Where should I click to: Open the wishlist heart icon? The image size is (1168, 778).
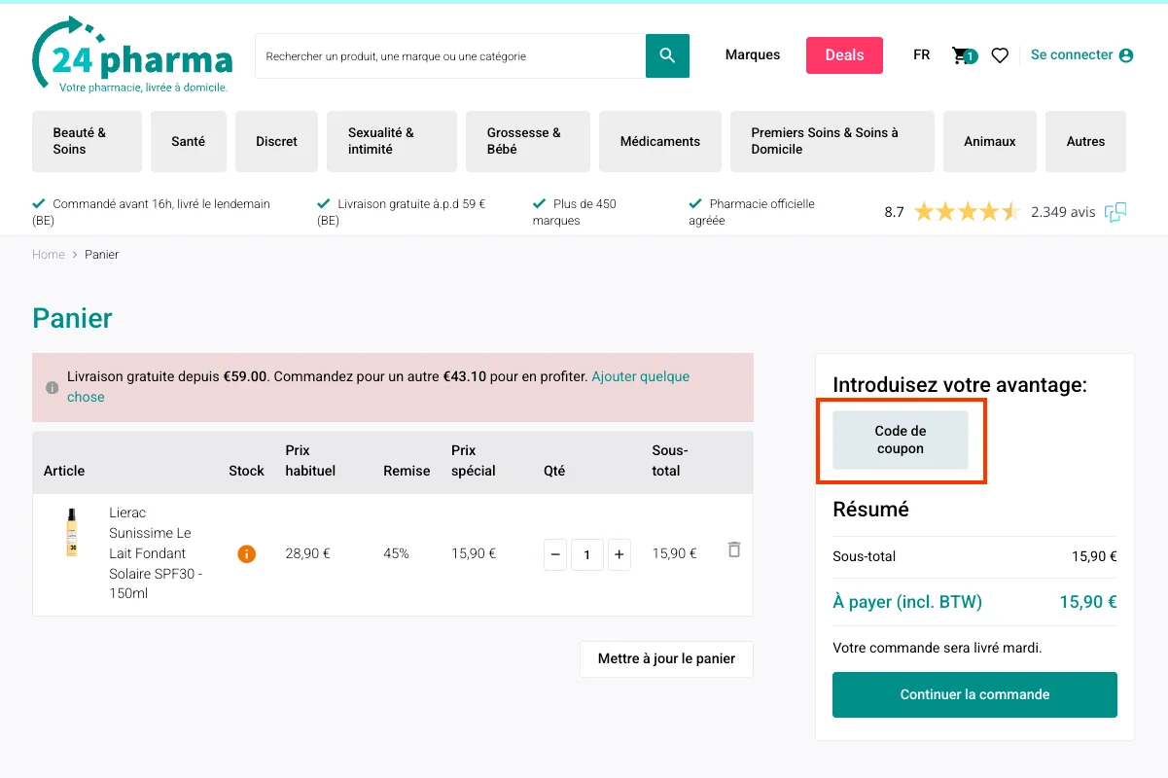coord(1000,55)
